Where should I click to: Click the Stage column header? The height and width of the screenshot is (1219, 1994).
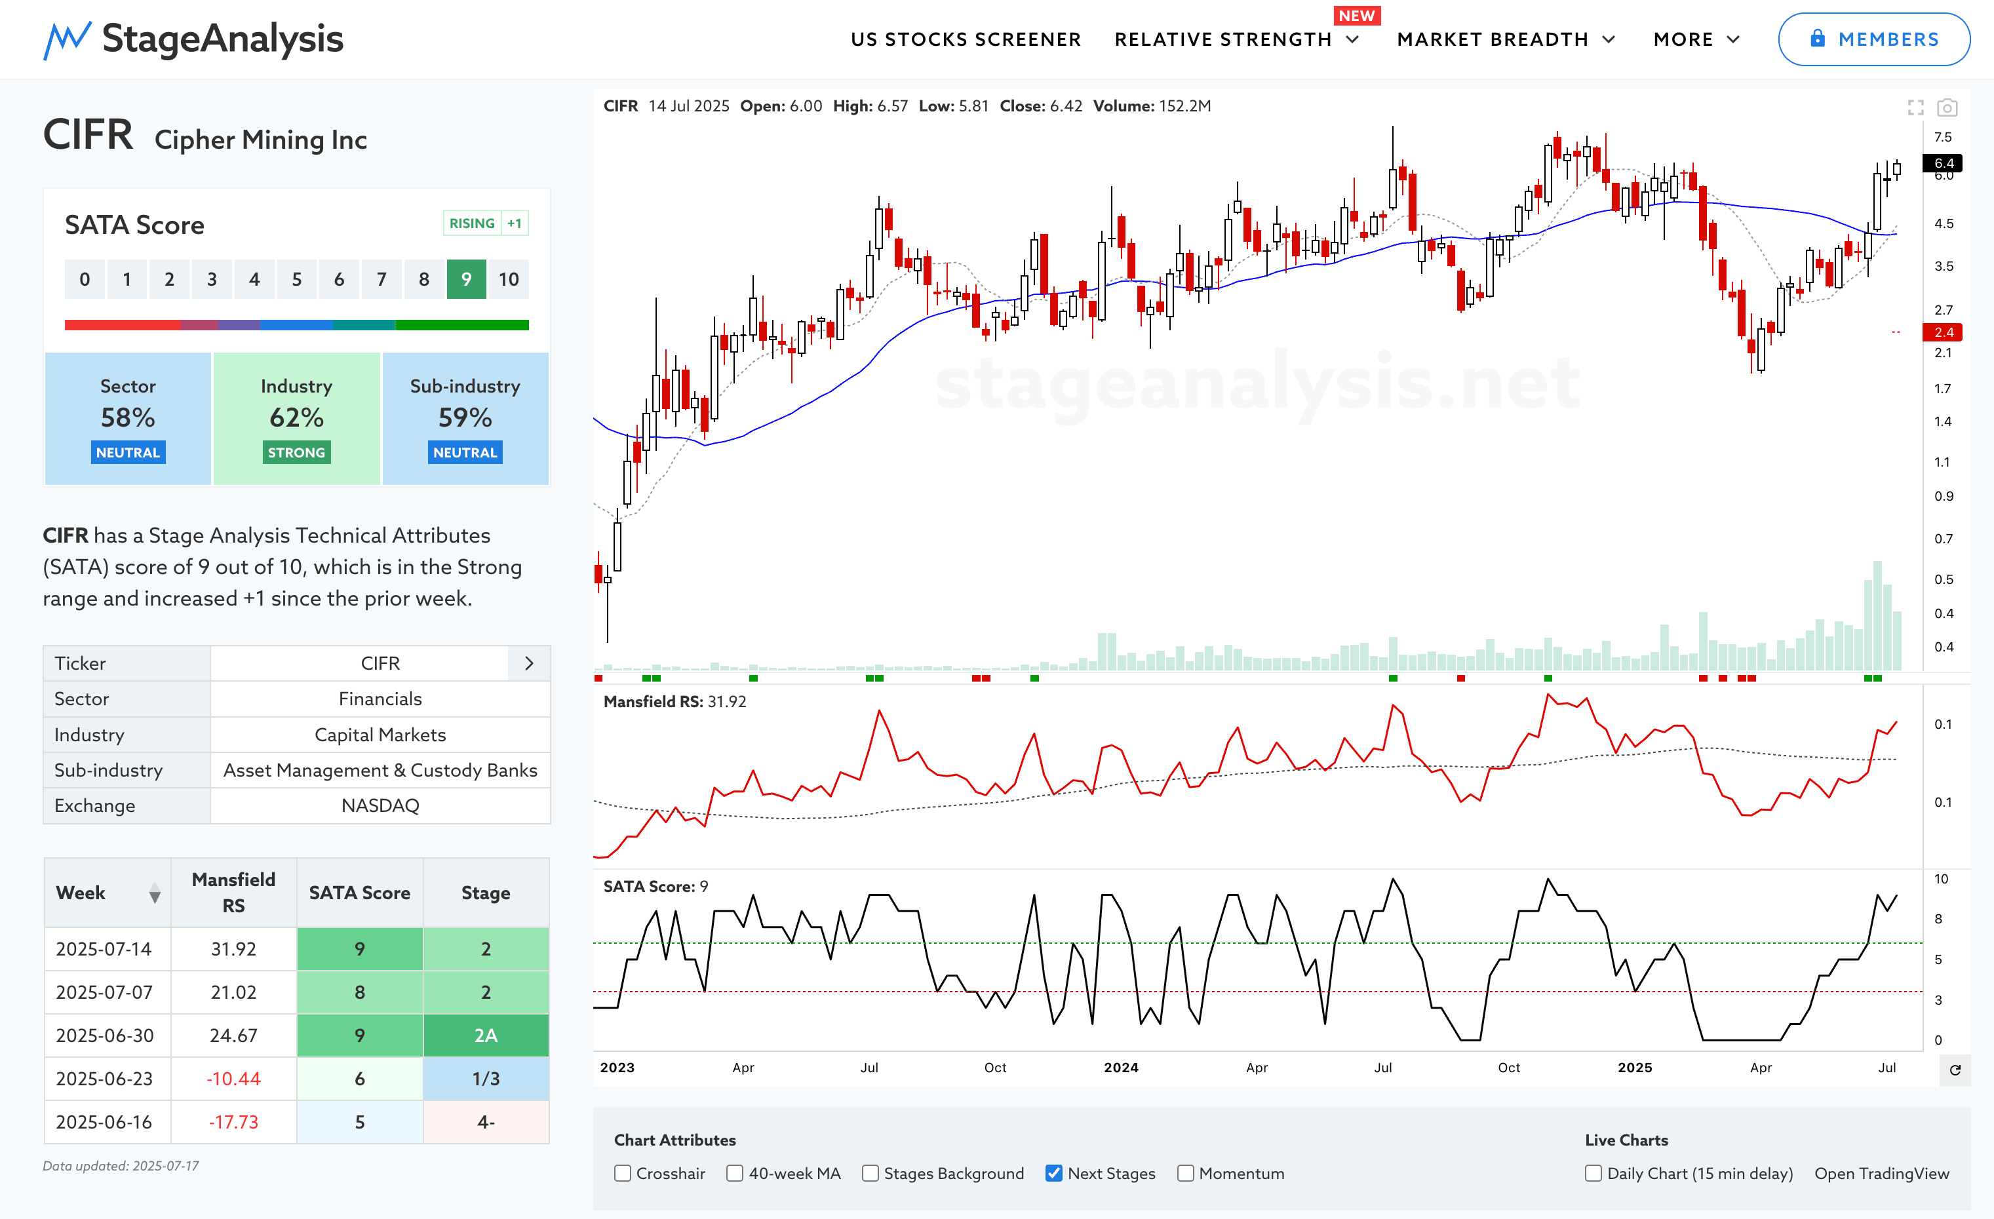[486, 892]
